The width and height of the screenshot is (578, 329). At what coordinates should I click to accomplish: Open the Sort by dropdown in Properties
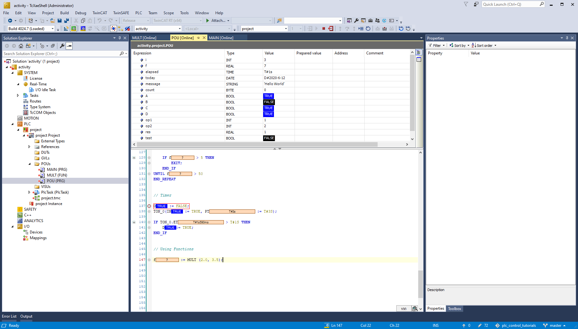click(459, 46)
